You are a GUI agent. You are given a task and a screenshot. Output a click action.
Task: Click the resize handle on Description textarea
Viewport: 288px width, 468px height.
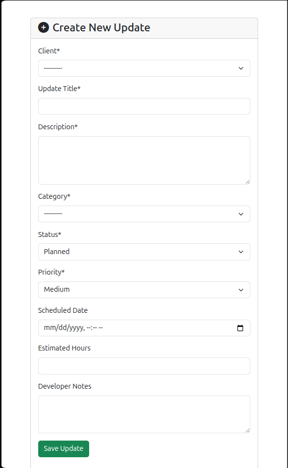[247, 181]
